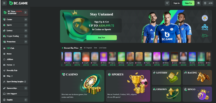This screenshot has width=216, height=103.
Task: Expand the Casino sidebar section
Action: (26, 20)
